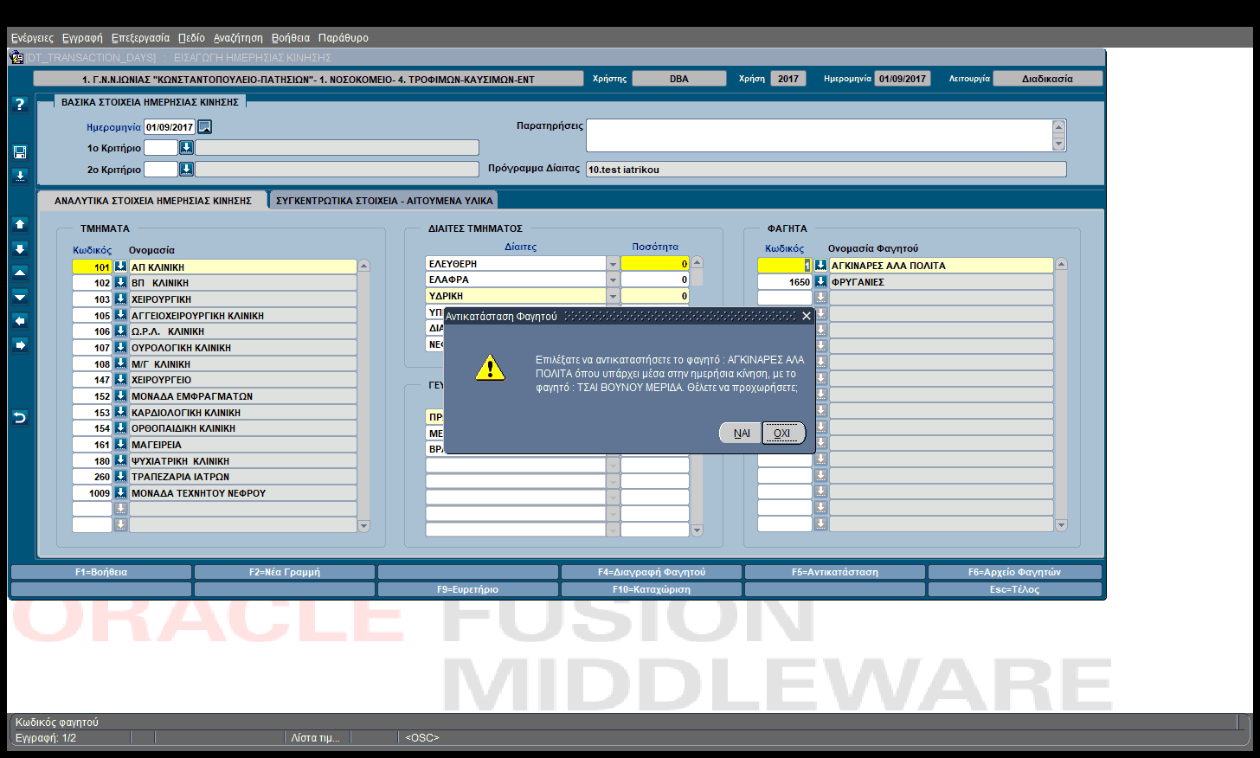Open the Επεξεργασία menu
The width and height of the screenshot is (1260, 758).
140,38
